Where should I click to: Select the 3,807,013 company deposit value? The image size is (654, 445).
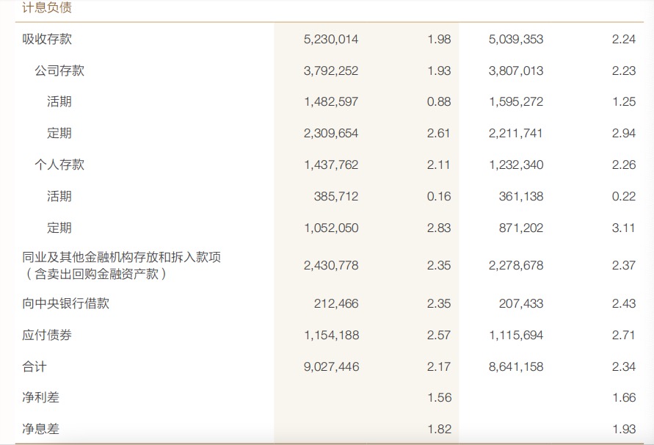tap(516, 70)
